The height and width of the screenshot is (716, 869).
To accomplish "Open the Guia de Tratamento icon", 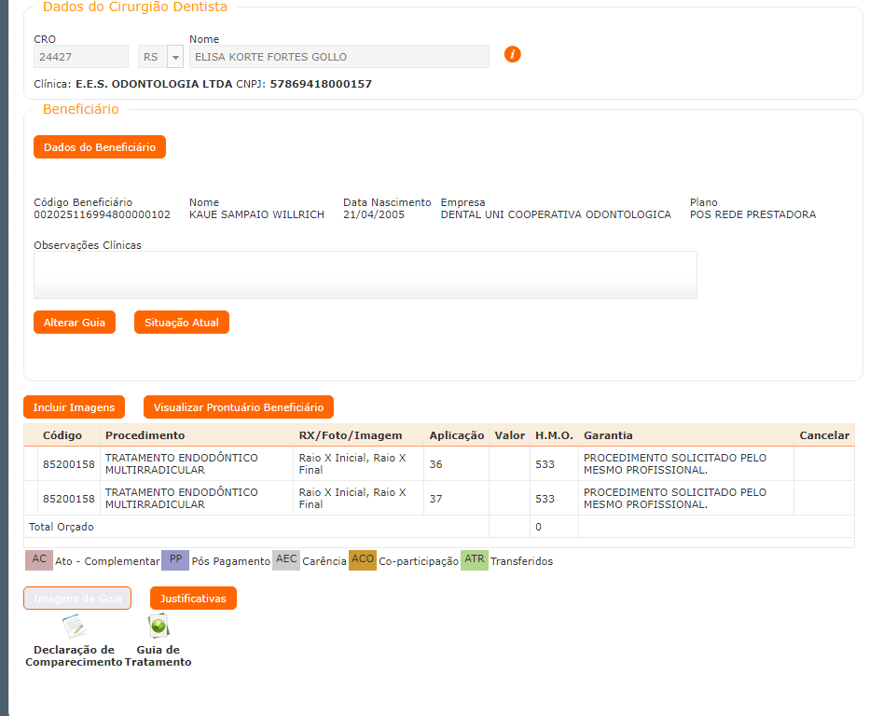I will 159,626.
